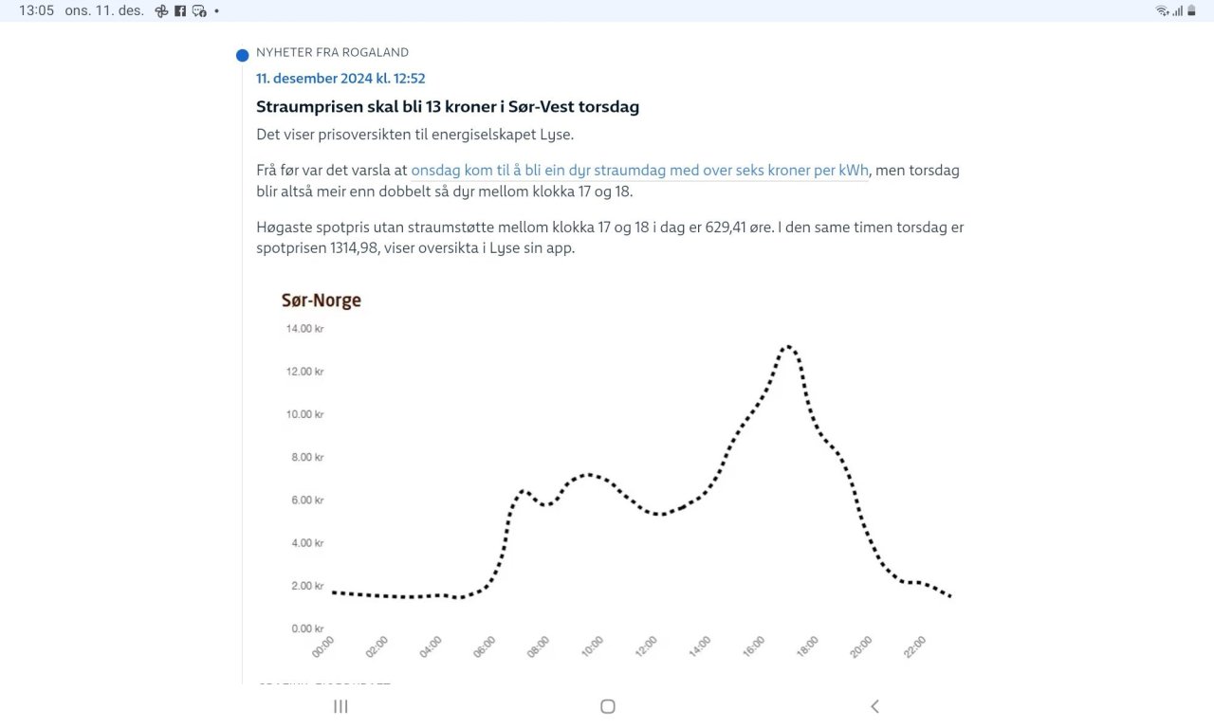The width and height of the screenshot is (1214, 728).
Task: Click the 22:00 label on the time axis
Action: 915,646
